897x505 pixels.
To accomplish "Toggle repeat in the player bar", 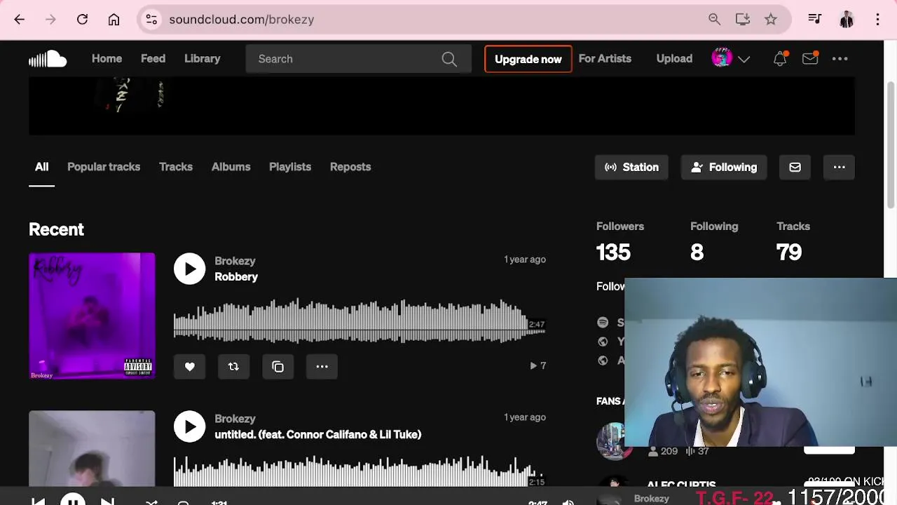I will coord(183,501).
